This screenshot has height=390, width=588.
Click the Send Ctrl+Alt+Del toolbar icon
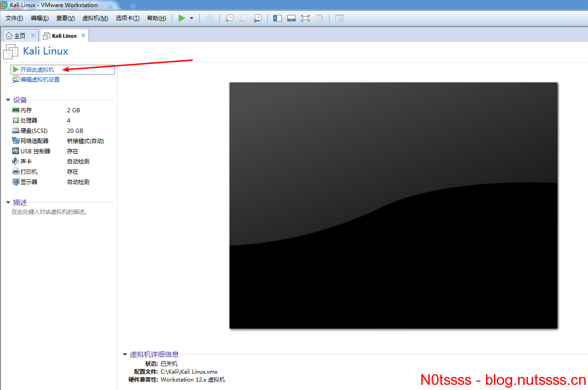pyautogui.click(x=210, y=18)
